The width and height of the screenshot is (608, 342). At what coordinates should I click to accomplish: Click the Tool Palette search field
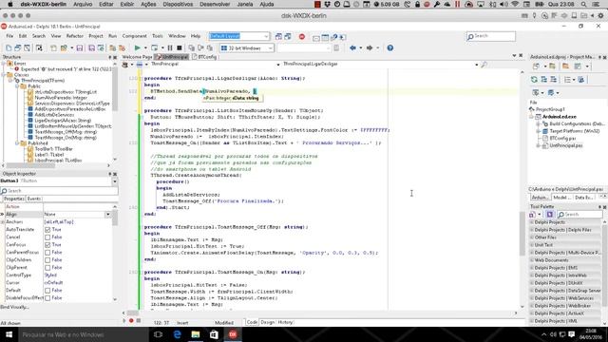(x=579, y=215)
